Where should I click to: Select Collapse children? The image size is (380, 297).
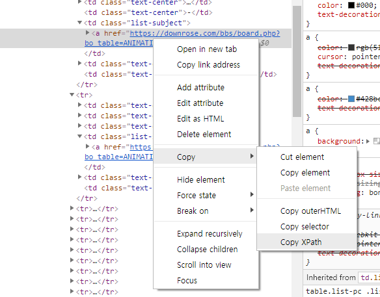point(206,250)
